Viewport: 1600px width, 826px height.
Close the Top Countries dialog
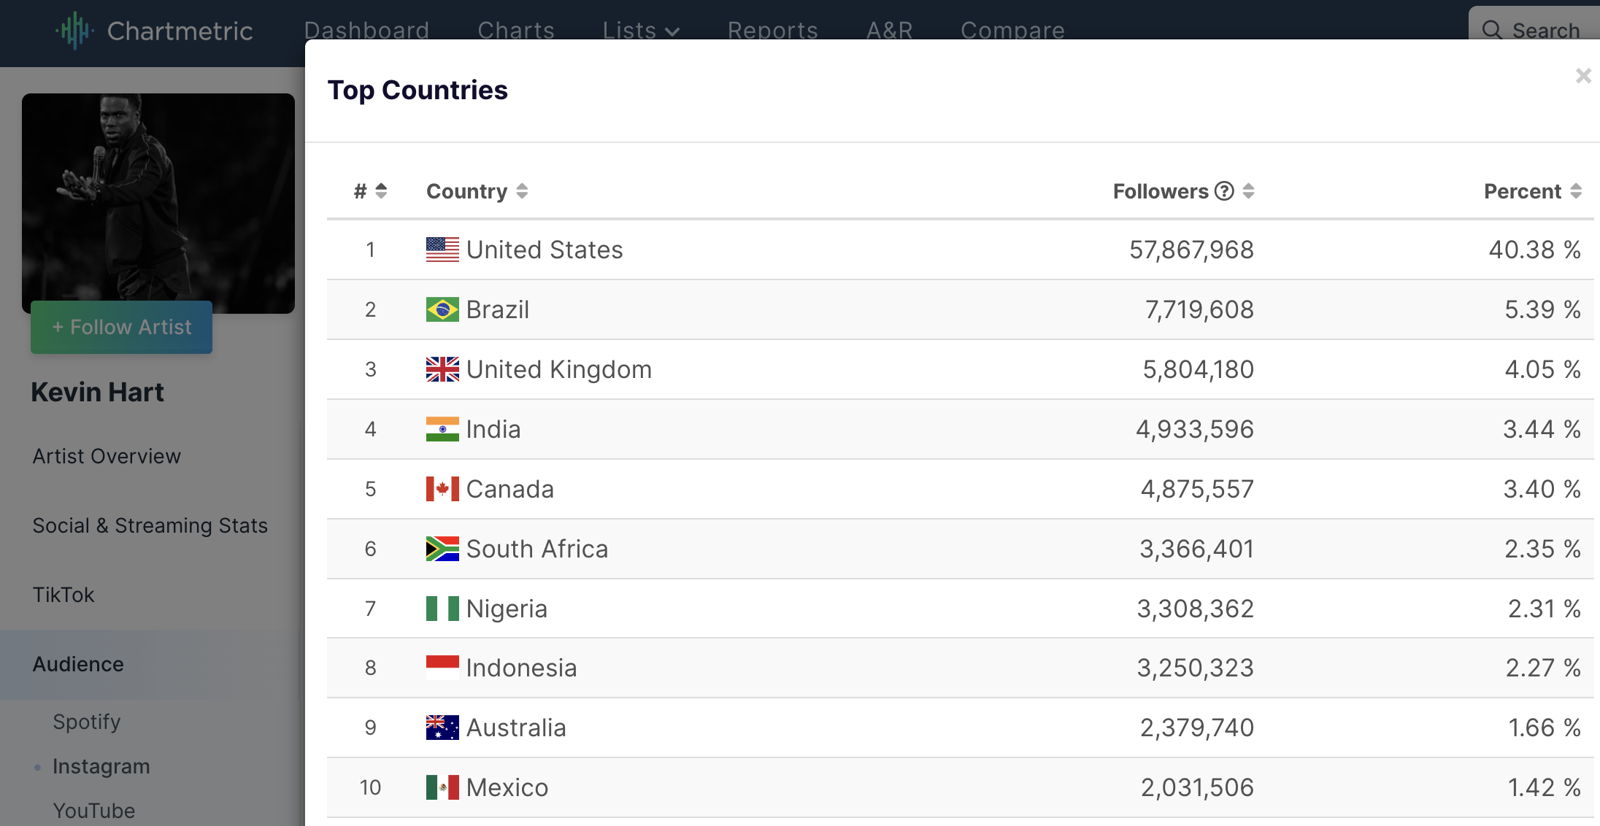[1582, 76]
